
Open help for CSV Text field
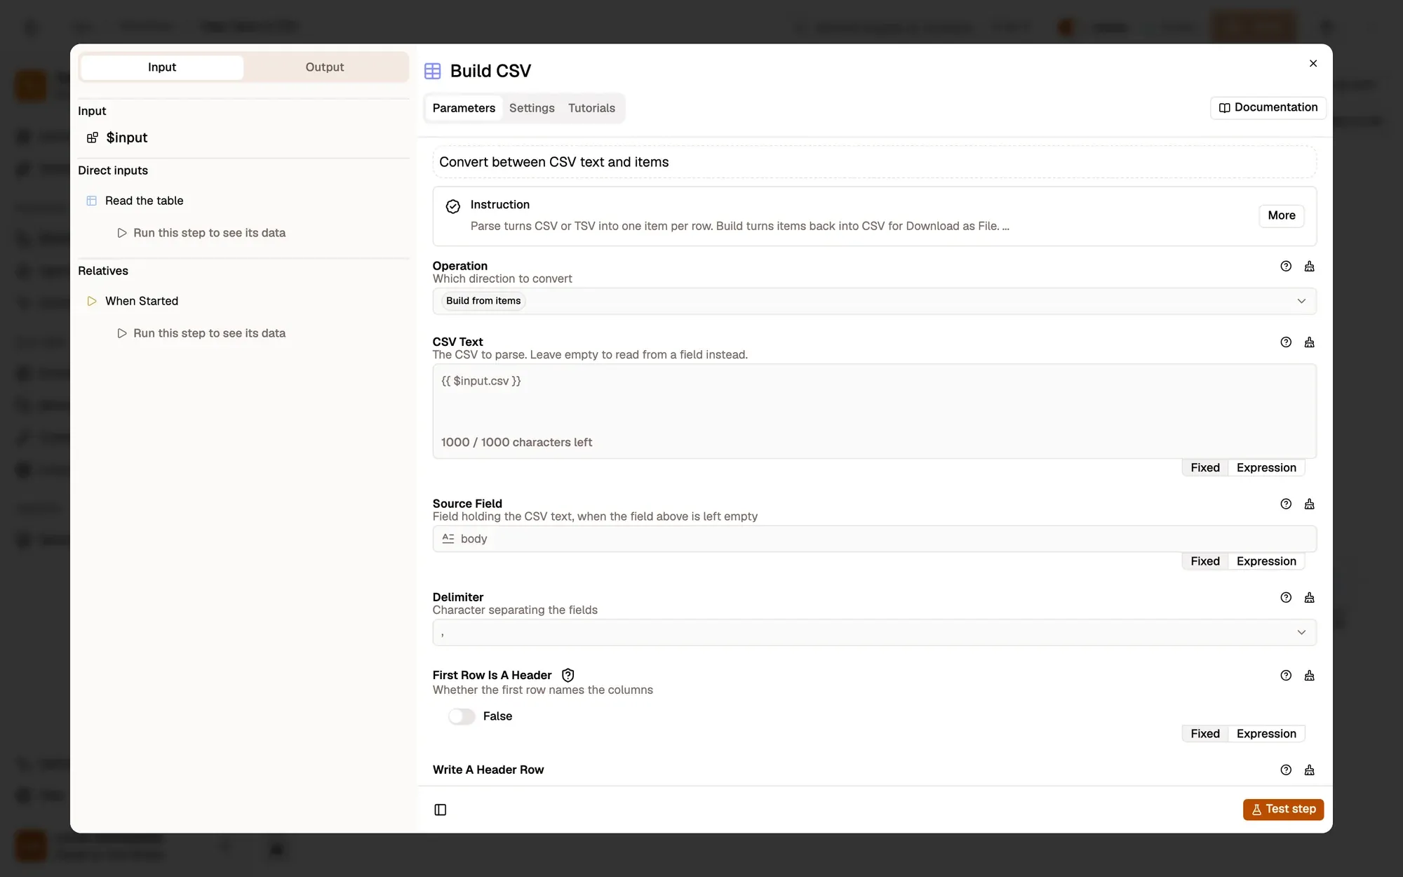click(1286, 342)
